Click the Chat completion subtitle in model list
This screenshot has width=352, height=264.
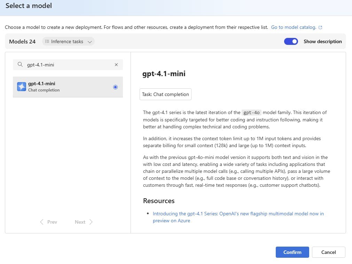(44, 90)
